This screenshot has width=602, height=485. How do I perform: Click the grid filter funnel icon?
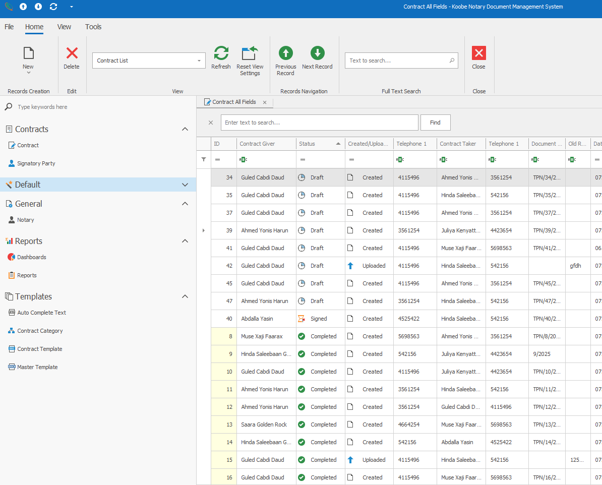click(204, 159)
